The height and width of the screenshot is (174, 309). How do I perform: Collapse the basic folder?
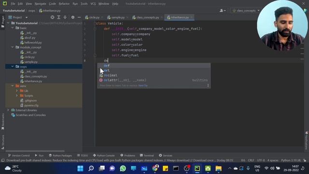click(13, 28)
